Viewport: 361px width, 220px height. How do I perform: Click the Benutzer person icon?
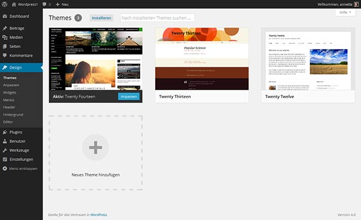5,141
